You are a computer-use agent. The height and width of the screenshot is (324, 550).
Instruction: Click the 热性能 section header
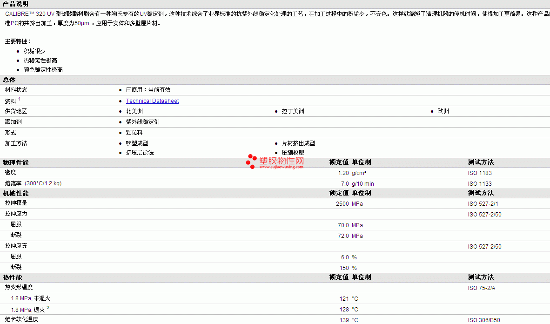coord(13,277)
